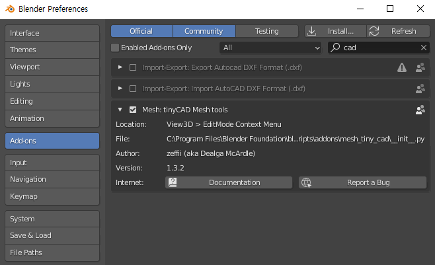Open the Save & Load section

click(52, 236)
